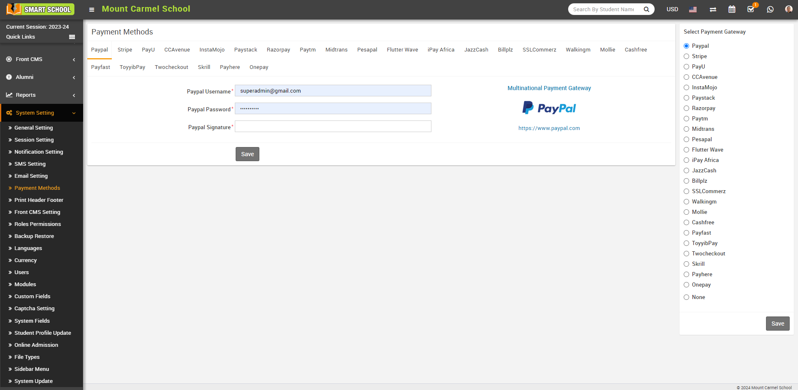This screenshot has width=798, height=390.
Task: Save the Paypal credentials form
Action: pos(247,154)
